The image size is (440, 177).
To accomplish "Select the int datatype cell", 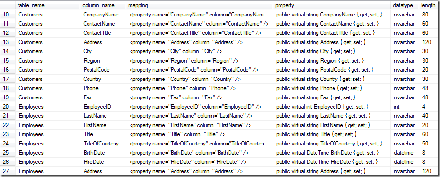I will (x=405, y=107).
